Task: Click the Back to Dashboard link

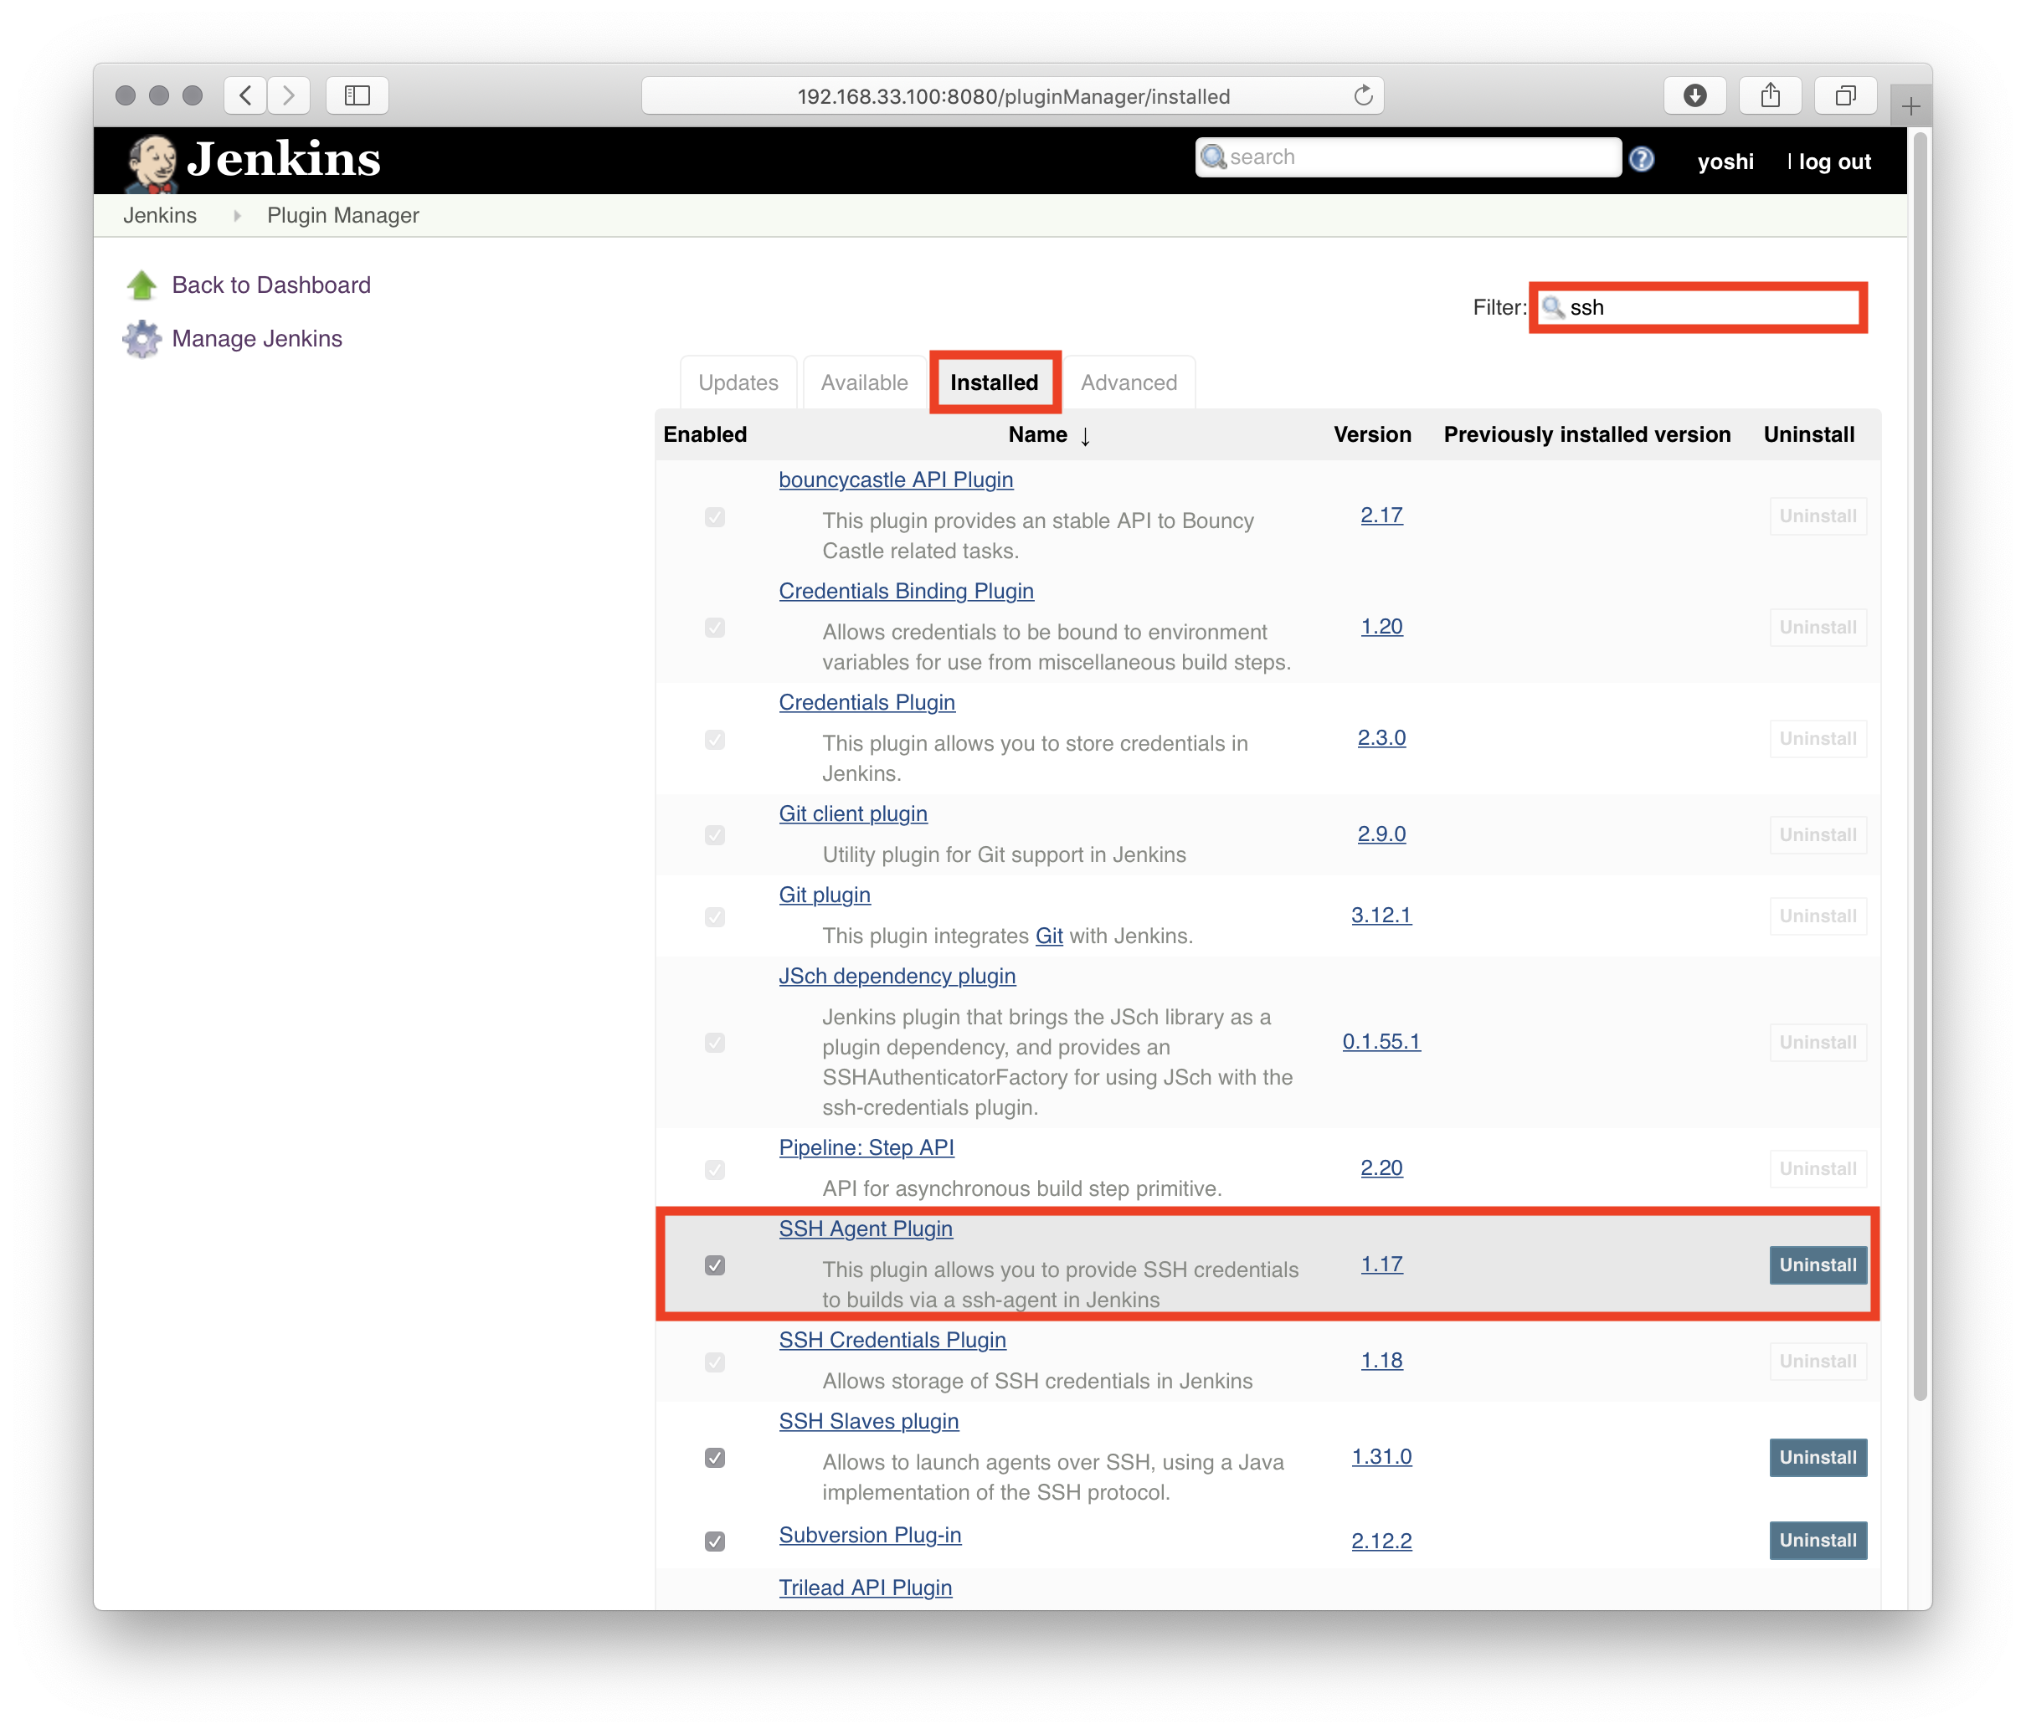Action: 272,285
